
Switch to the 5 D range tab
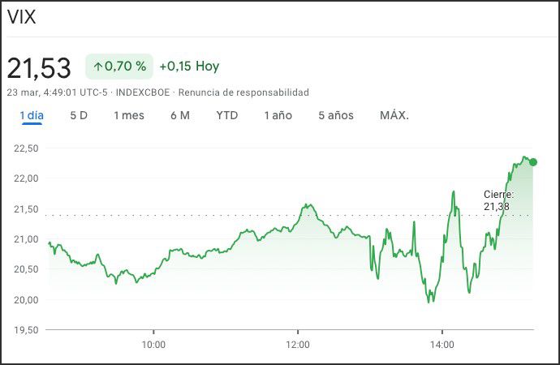coord(79,115)
